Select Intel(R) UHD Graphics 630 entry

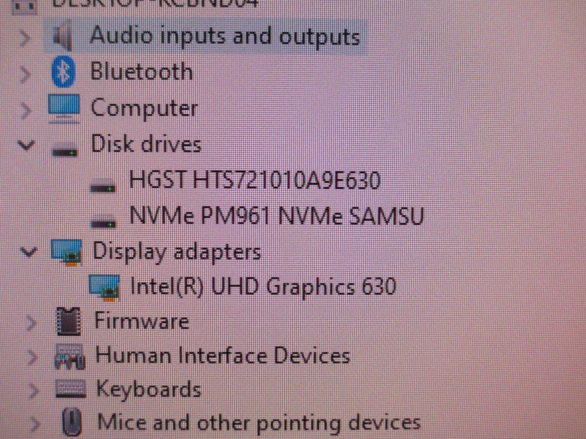pos(263,287)
